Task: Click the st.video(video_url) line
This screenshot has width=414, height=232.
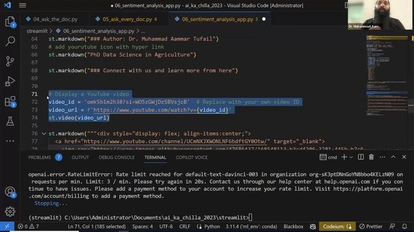Action: point(79,118)
